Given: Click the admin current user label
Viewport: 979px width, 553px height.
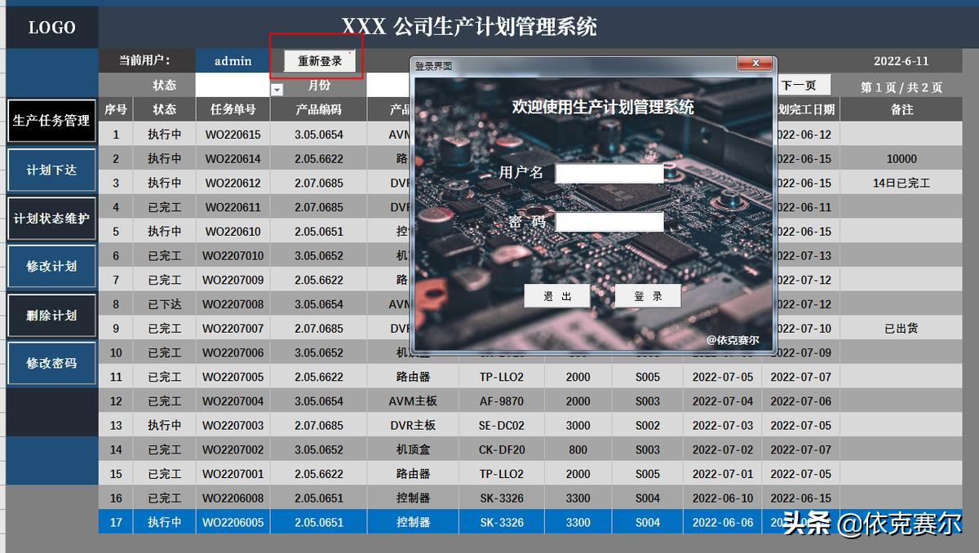Looking at the screenshot, I should click(x=233, y=60).
